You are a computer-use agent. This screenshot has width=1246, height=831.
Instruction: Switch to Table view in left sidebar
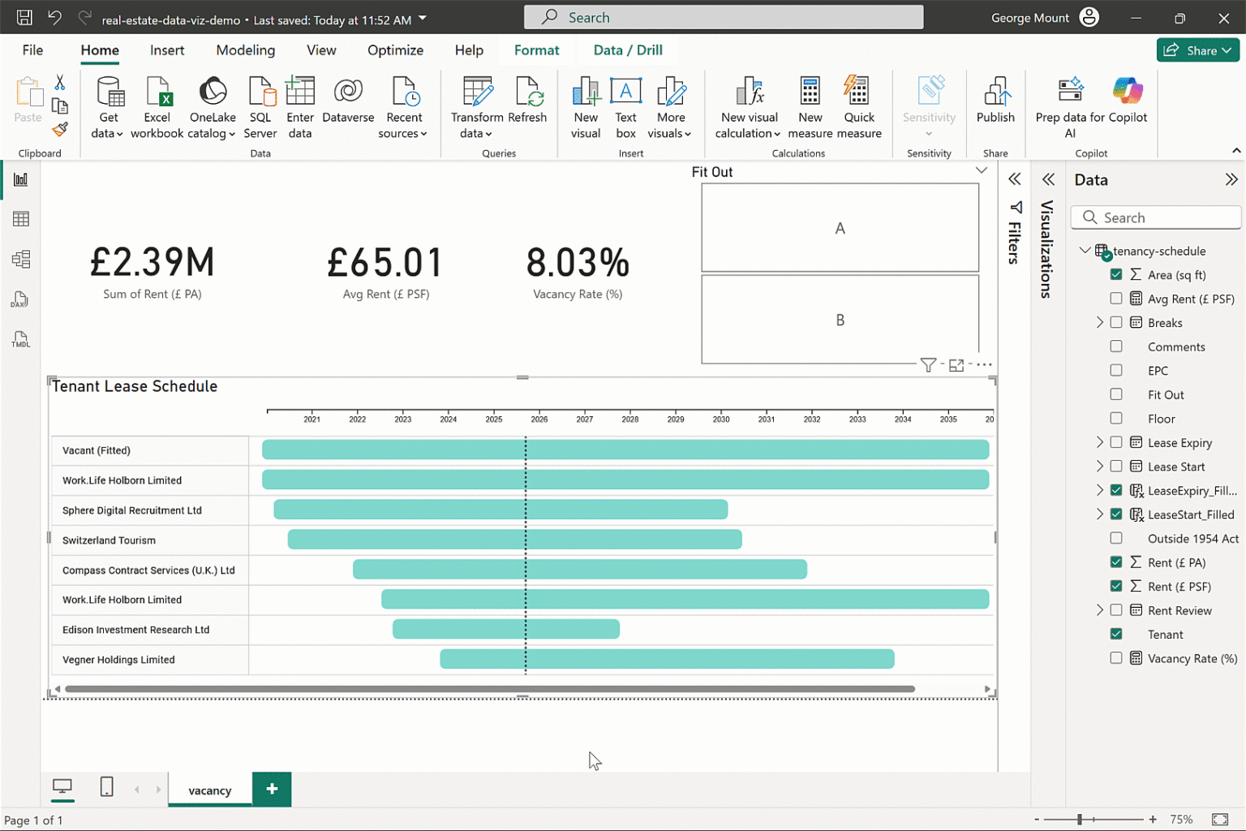[x=21, y=219]
